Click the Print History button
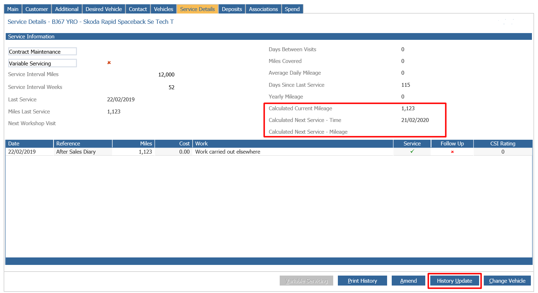This screenshot has height=293, width=538. click(362, 281)
